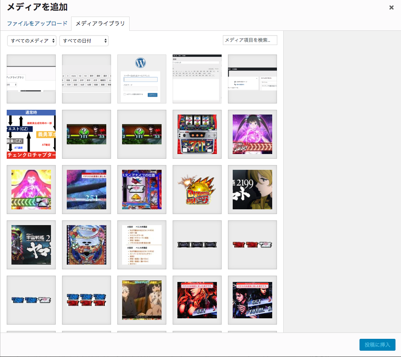Pick the SOLO PLAY anime scene thumbnail

(142, 300)
